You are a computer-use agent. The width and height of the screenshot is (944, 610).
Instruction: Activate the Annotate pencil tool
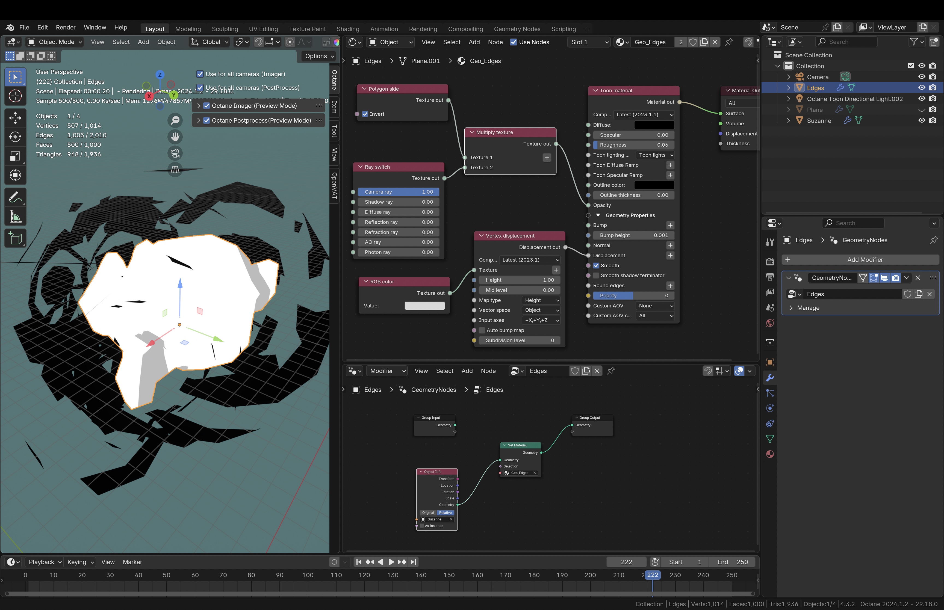[x=15, y=197]
